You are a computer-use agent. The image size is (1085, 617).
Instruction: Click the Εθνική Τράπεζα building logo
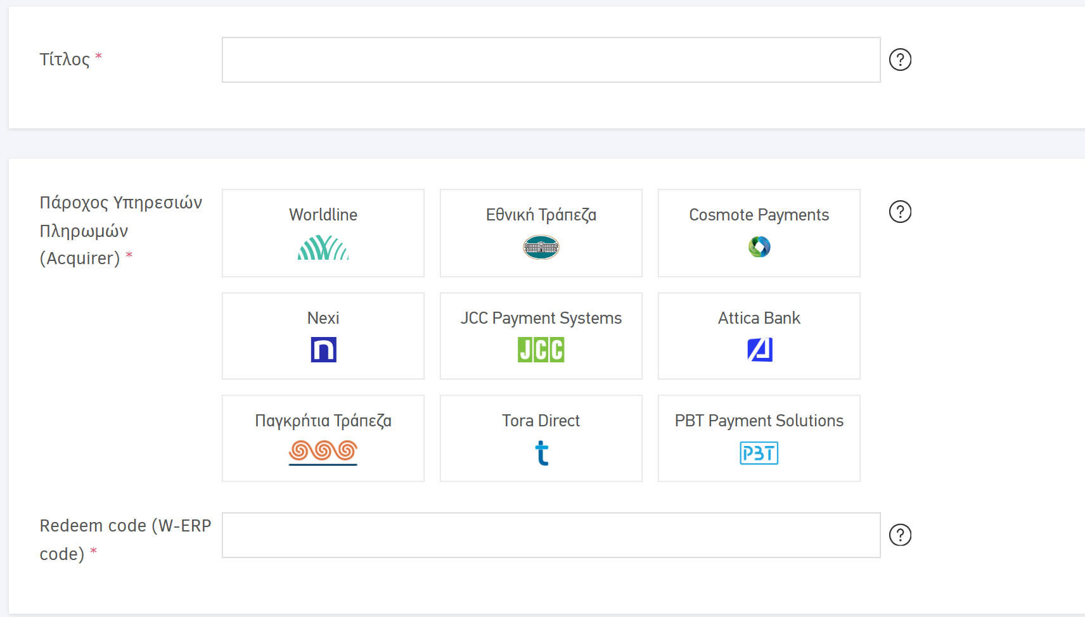[x=541, y=247]
